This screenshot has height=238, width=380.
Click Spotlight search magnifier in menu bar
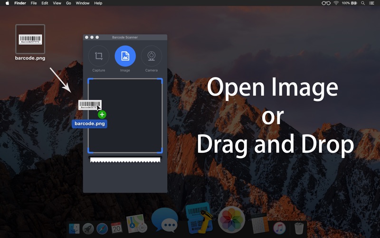(363, 3)
